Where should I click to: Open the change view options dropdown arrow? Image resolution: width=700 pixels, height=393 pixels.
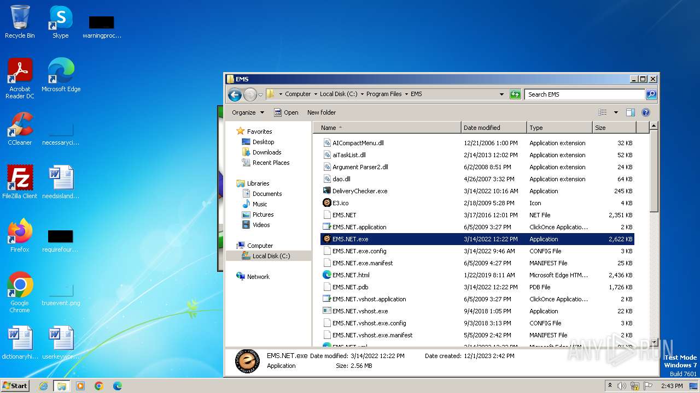pos(616,112)
